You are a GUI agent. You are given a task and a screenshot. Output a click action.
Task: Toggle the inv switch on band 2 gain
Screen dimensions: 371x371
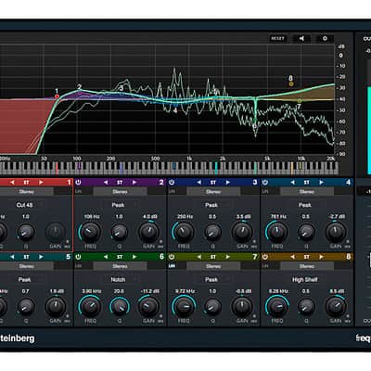click(160, 244)
